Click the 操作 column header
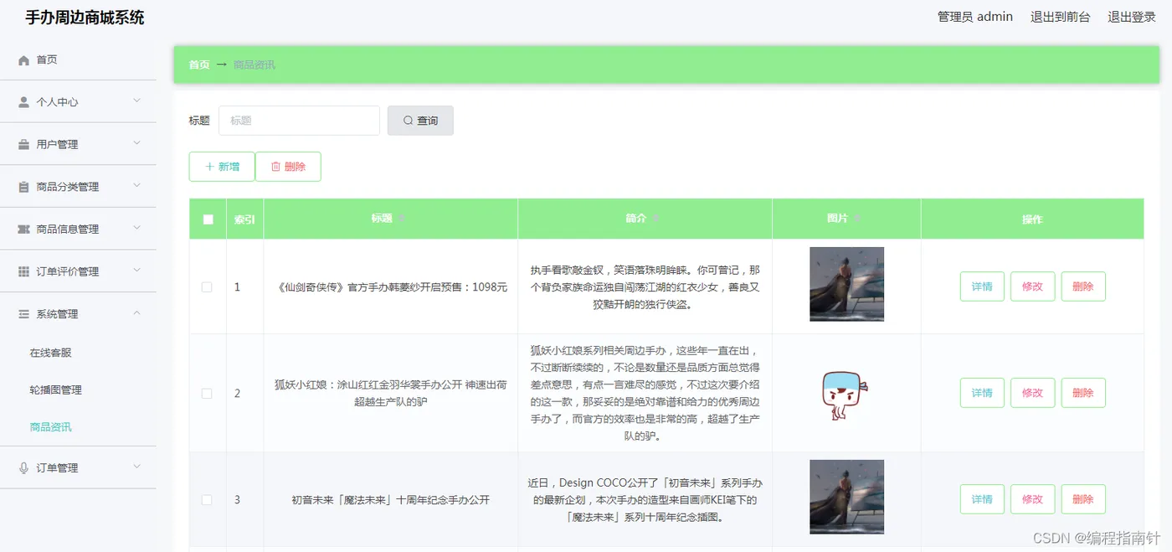This screenshot has width=1172, height=552. click(1032, 219)
